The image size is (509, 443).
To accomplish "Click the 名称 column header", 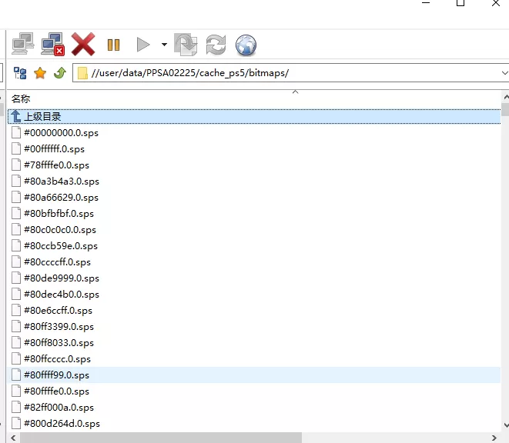I will pos(21,99).
